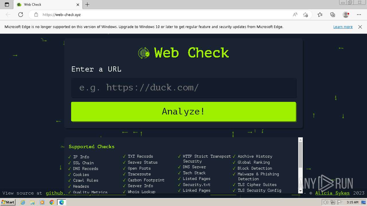367x206 pixels.
Task: Click the Traceroute check item
Action: click(139, 174)
